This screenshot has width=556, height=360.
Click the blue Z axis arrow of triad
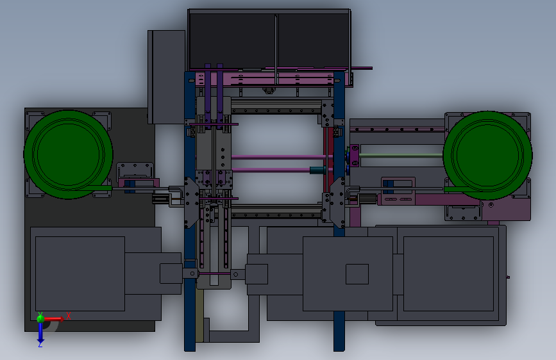[40, 334]
